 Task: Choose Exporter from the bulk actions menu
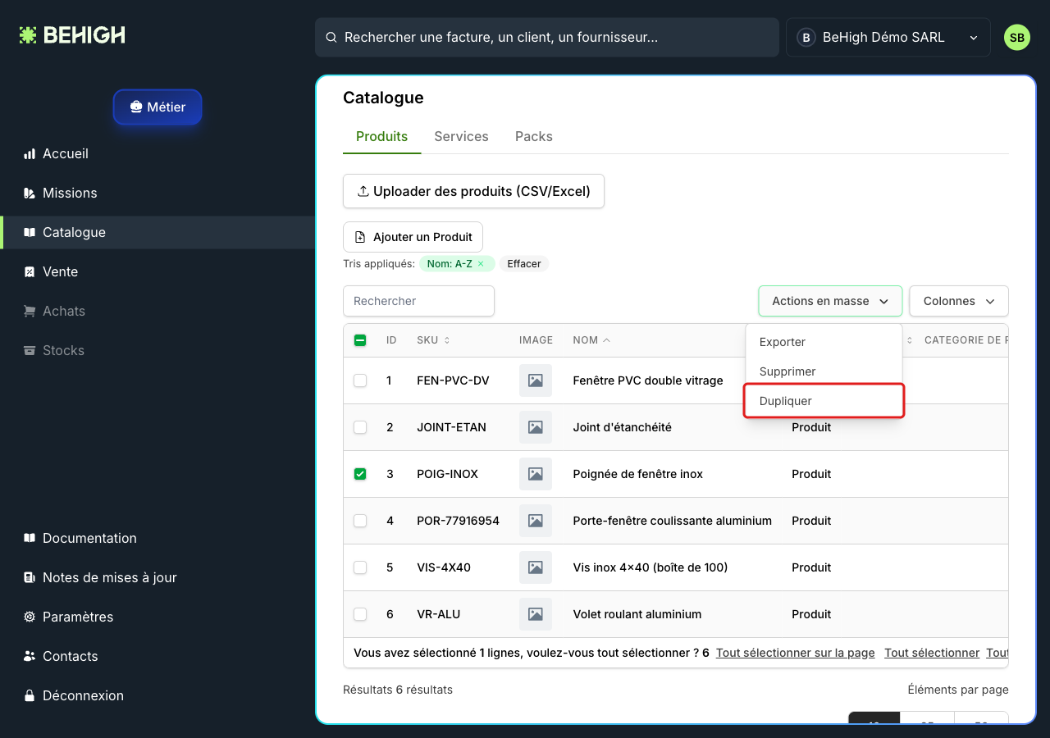(824, 342)
